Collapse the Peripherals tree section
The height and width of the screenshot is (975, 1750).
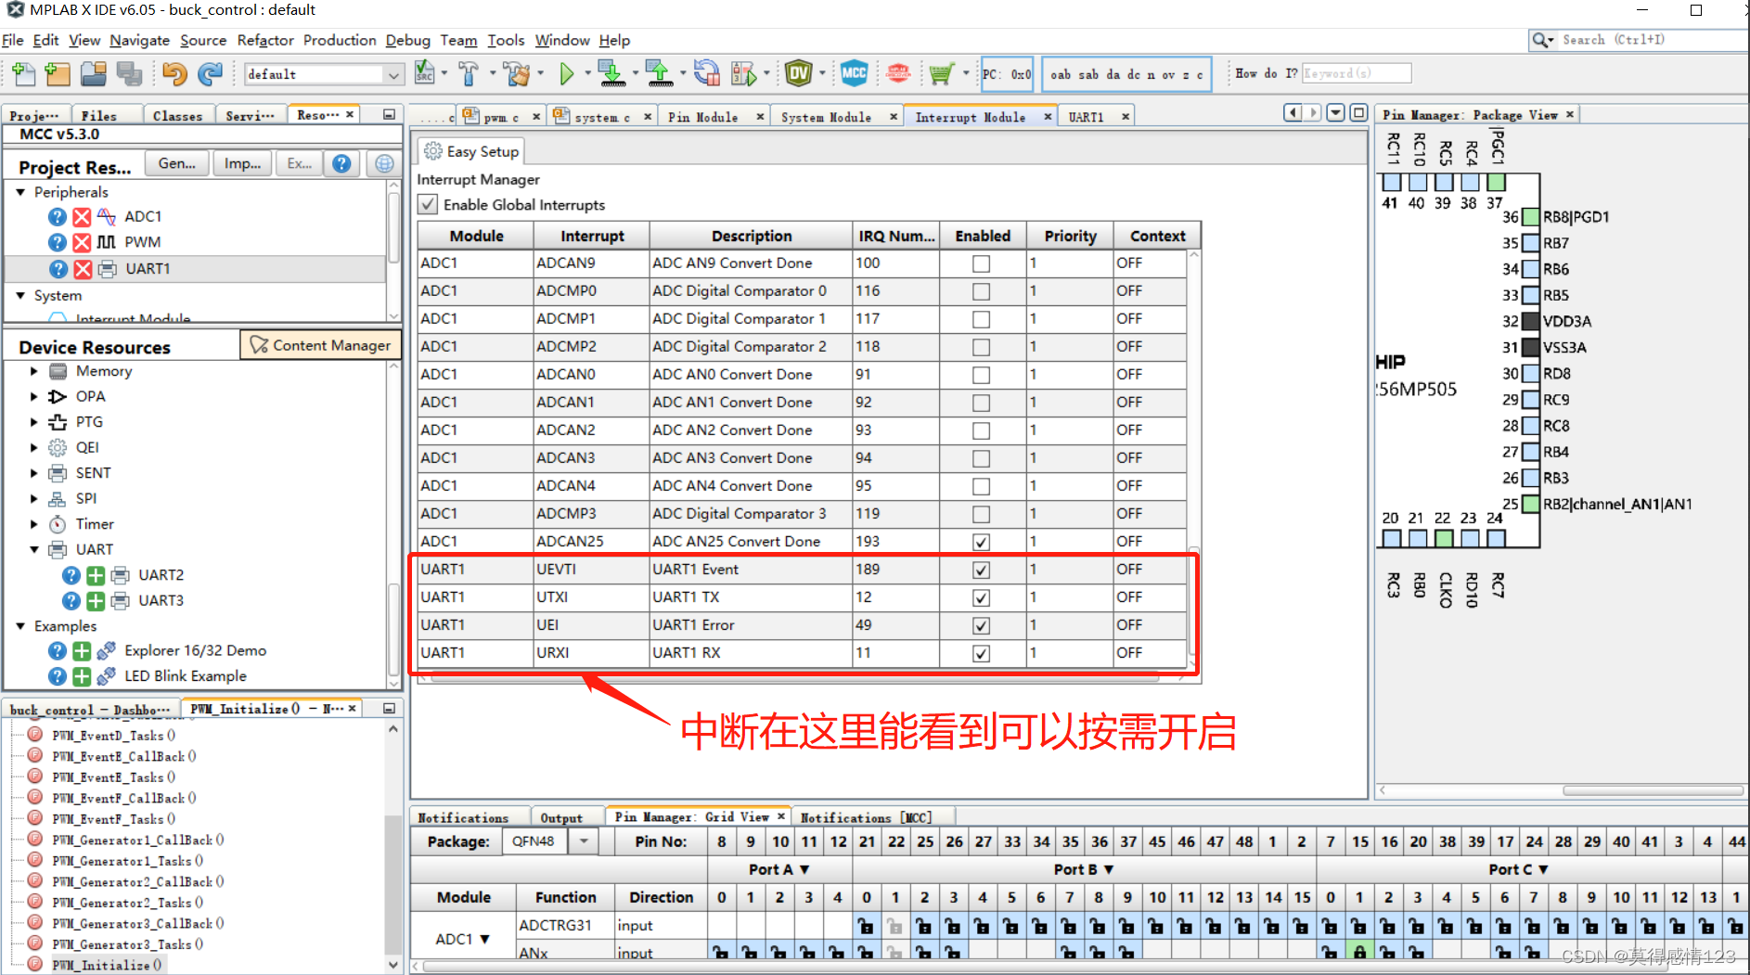(21, 192)
